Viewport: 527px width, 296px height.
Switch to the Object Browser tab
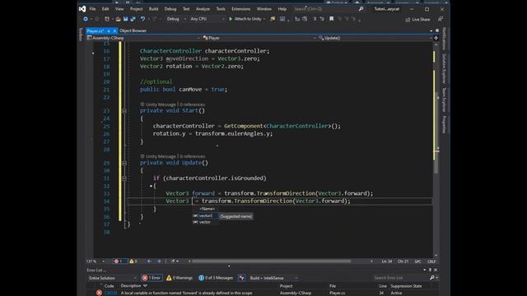[x=133, y=31]
